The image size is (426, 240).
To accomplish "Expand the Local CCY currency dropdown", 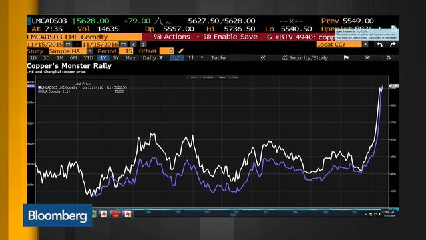I will [365, 45].
